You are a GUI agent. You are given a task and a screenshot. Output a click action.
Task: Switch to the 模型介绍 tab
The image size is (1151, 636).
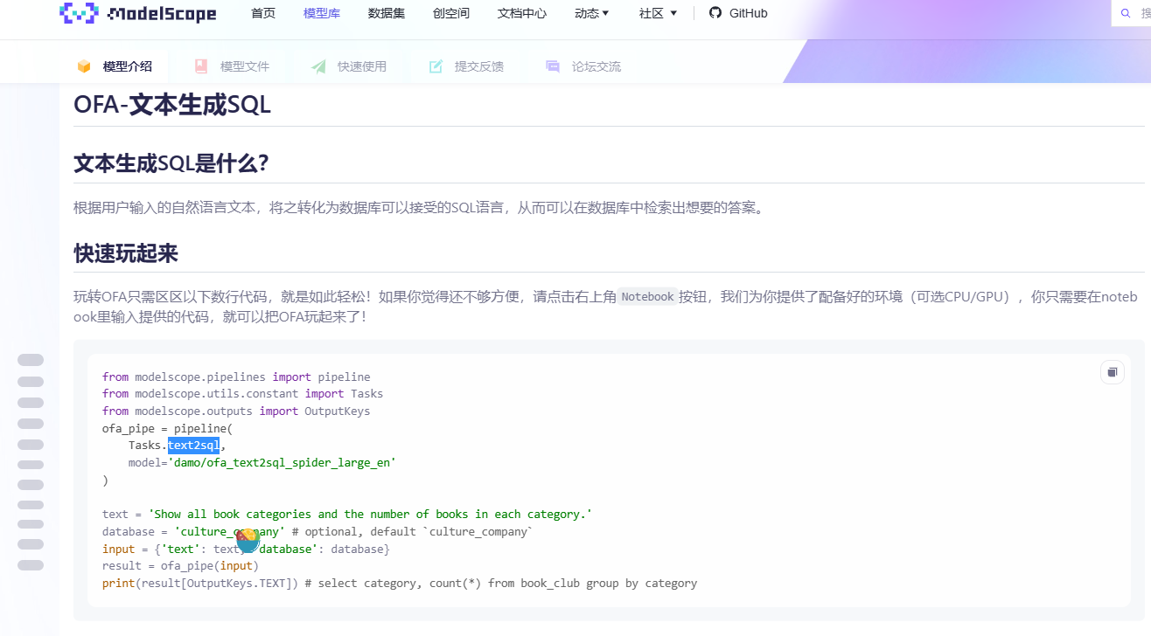tap(115, 66)
